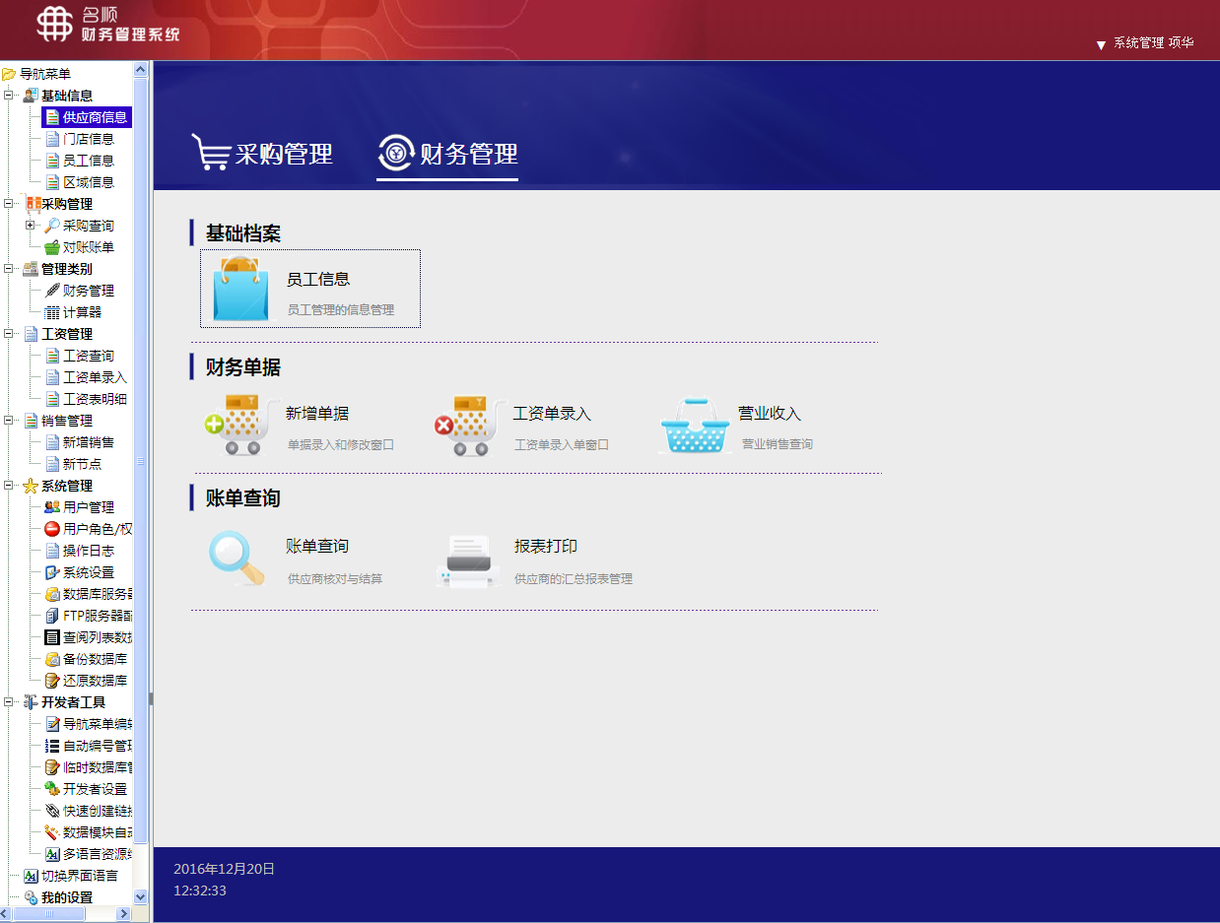Click the sidebar vertical scrollbar down arrow
Viewport: 1220px width, 923px height.
[x=140, y=897]
